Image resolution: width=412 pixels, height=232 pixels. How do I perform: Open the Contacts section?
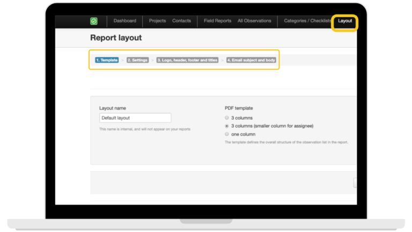[x=181, y=21]
